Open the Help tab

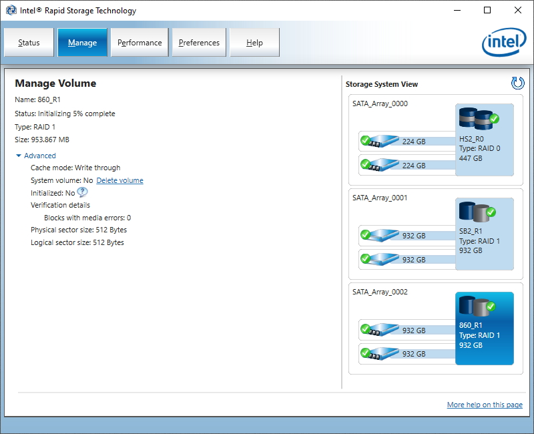255,43
